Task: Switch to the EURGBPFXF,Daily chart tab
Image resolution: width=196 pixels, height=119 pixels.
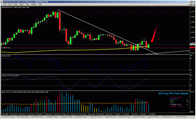Action: click(52, 117)
